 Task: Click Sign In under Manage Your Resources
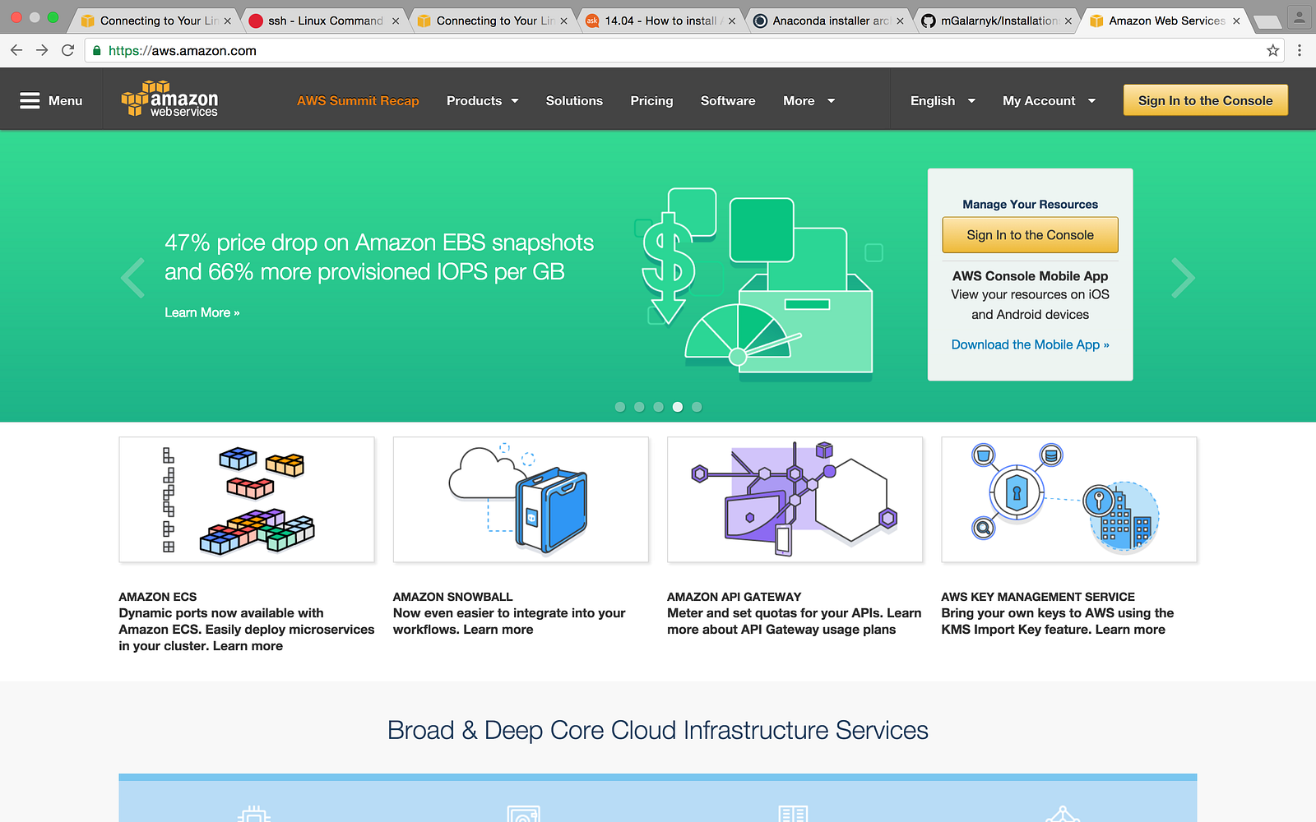pyautogui.click(x=1030, y=235)
